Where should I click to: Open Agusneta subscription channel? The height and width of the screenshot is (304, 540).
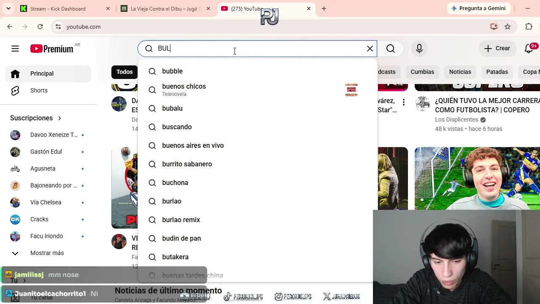click(x=48, y=168)
